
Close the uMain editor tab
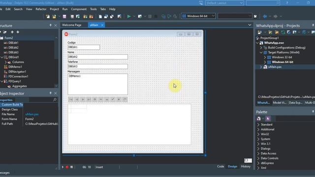(102, 25)
